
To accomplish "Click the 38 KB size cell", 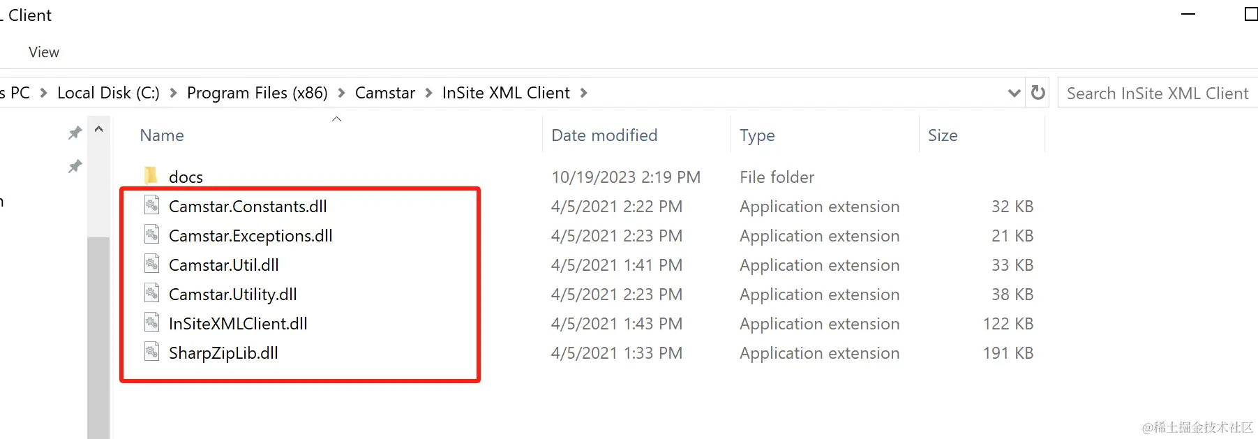I will [x=1012, y=294].
